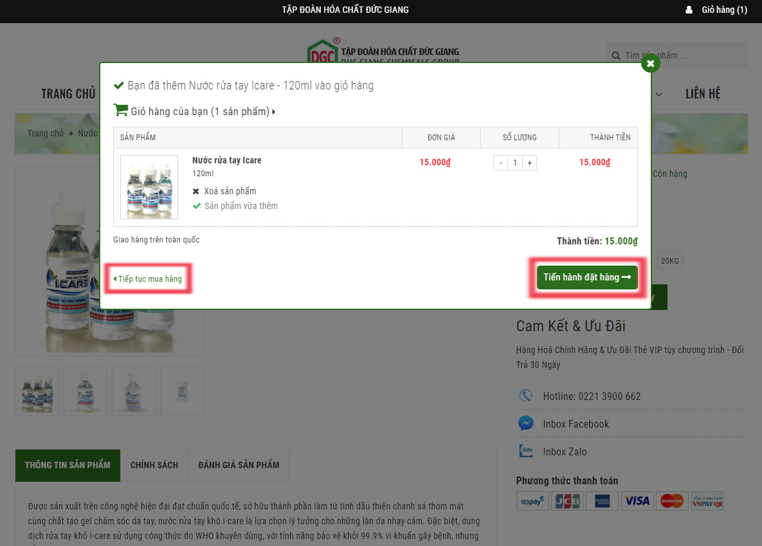Click the Thành tiền total 15.000₫ text
Image resolution: width=762 pixels, height=546 pixels.
click(597, 241)
